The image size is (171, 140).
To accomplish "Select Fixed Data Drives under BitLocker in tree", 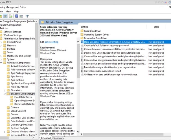I will (23, 97).
